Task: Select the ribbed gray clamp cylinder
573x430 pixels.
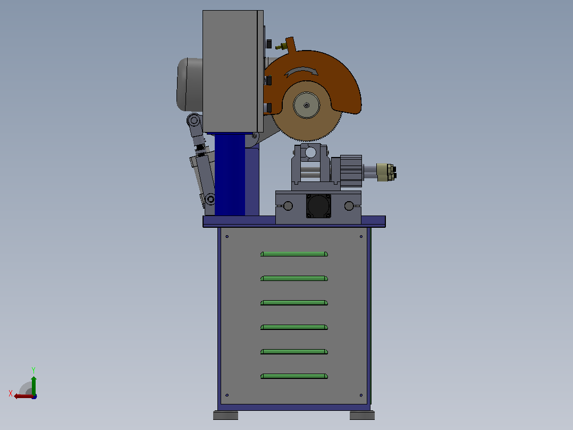Action: tap(351, 171)
